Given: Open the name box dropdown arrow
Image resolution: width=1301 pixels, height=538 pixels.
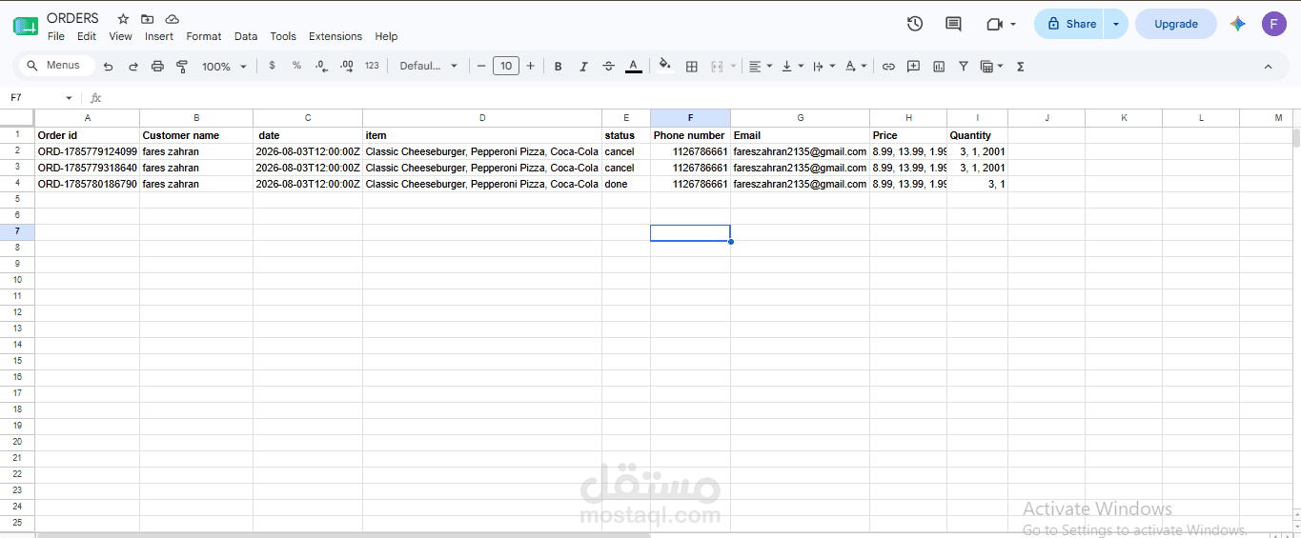Looking at the screenshot, I should click(x=69, y=98).
